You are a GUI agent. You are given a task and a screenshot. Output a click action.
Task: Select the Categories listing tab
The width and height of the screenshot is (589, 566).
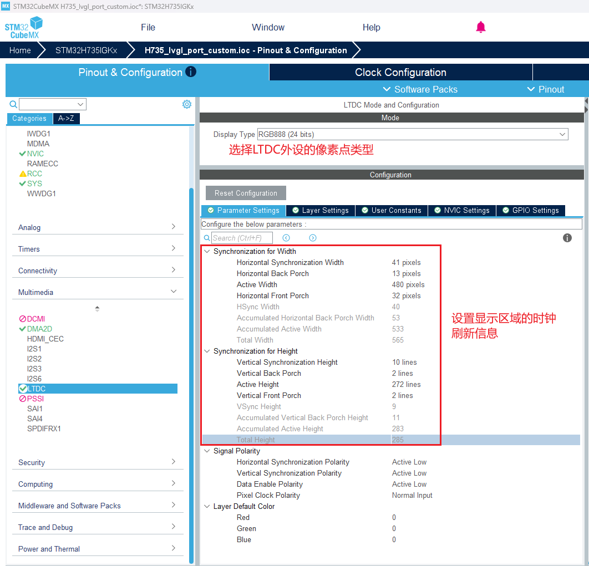(x=29, y=118)
